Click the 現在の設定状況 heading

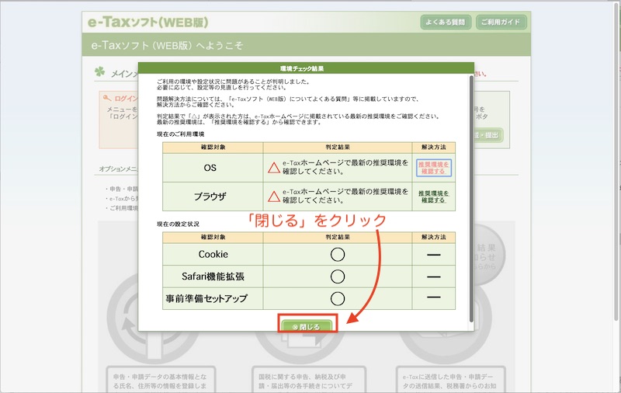pyautogui.click(x=179, y=224)
